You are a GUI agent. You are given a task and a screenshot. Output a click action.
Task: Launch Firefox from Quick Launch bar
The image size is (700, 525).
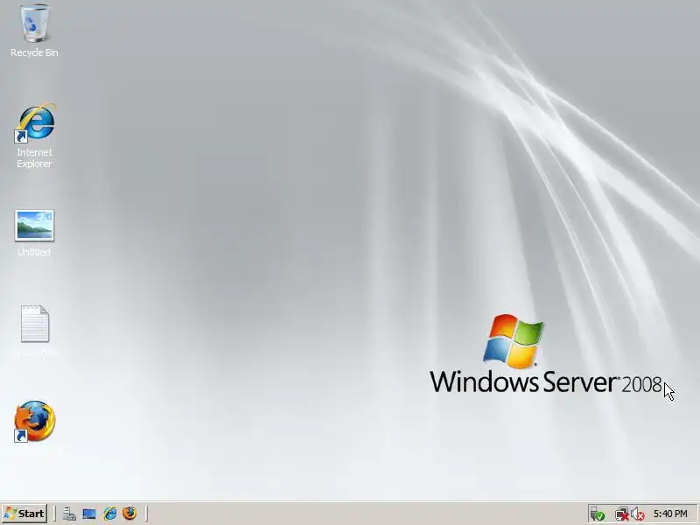point(129,514)
